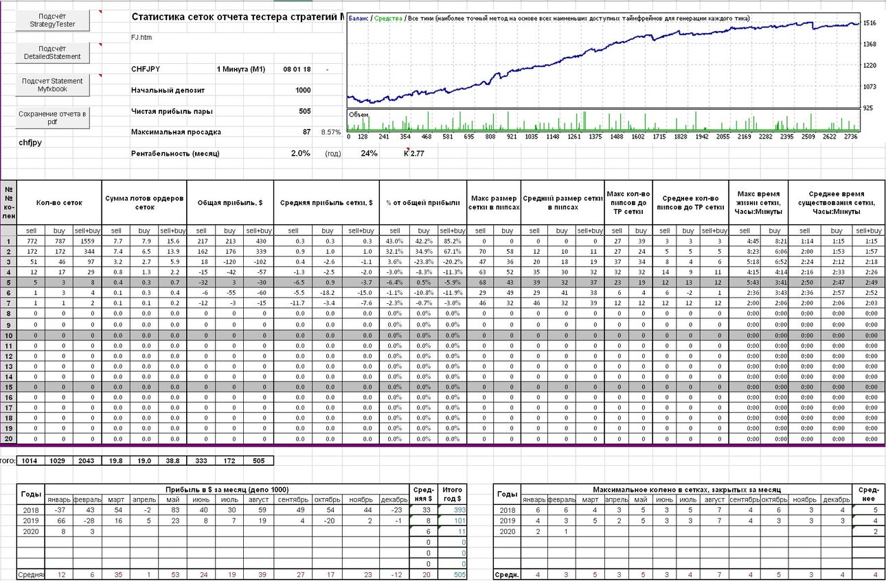Click the Средняя прибыль сетки, $ header
The image size is (886, 581).
tap(326, 203)
